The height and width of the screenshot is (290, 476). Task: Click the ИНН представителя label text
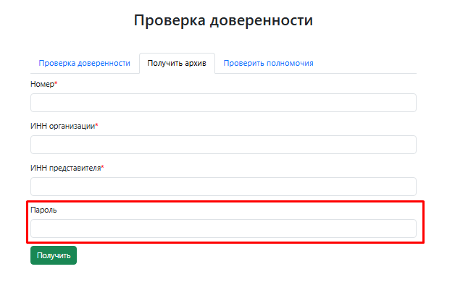click(x=65, y=169)
